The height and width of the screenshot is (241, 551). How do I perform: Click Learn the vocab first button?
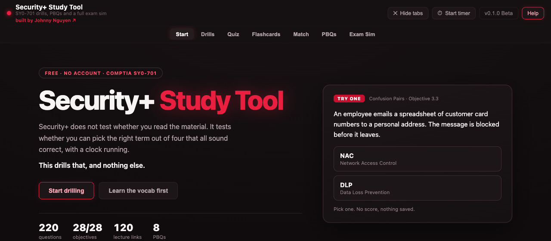pyautogui.click(x=138, y=191)
